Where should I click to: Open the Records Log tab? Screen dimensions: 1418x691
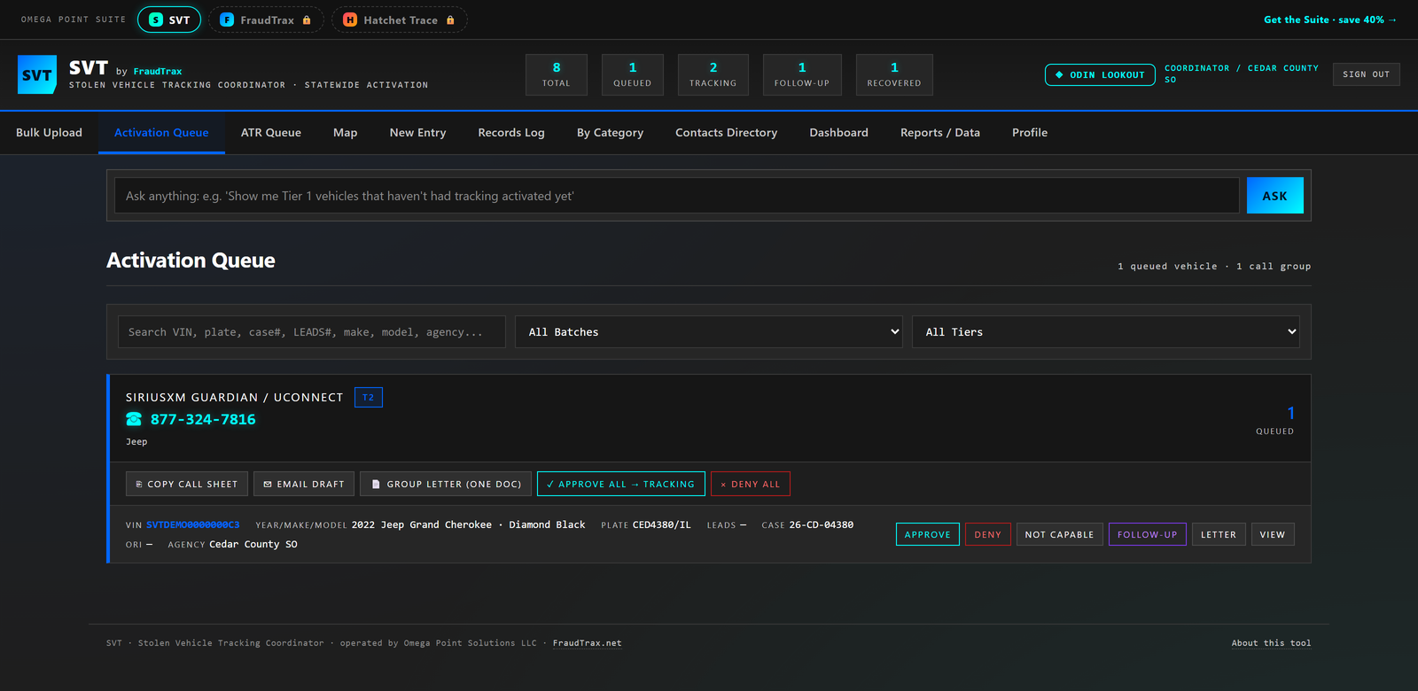pos(511,133)
